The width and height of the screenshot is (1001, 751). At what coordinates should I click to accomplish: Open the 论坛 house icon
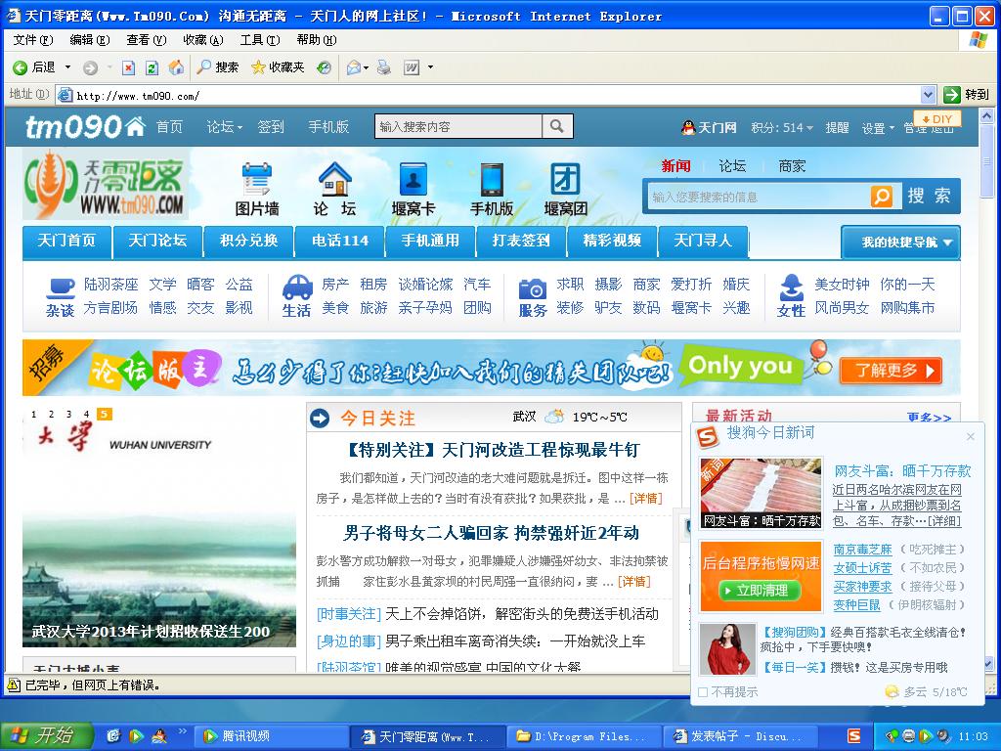334,190
